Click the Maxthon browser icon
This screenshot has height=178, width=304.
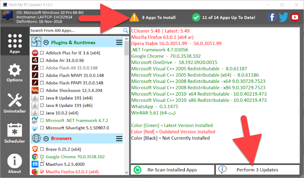[35, 164]
